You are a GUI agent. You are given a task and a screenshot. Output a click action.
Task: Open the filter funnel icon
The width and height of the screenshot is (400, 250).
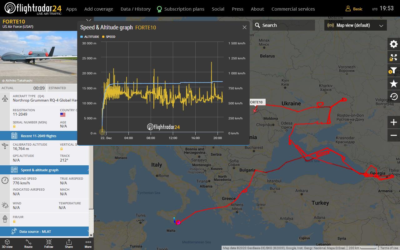(x=394, y=70)
